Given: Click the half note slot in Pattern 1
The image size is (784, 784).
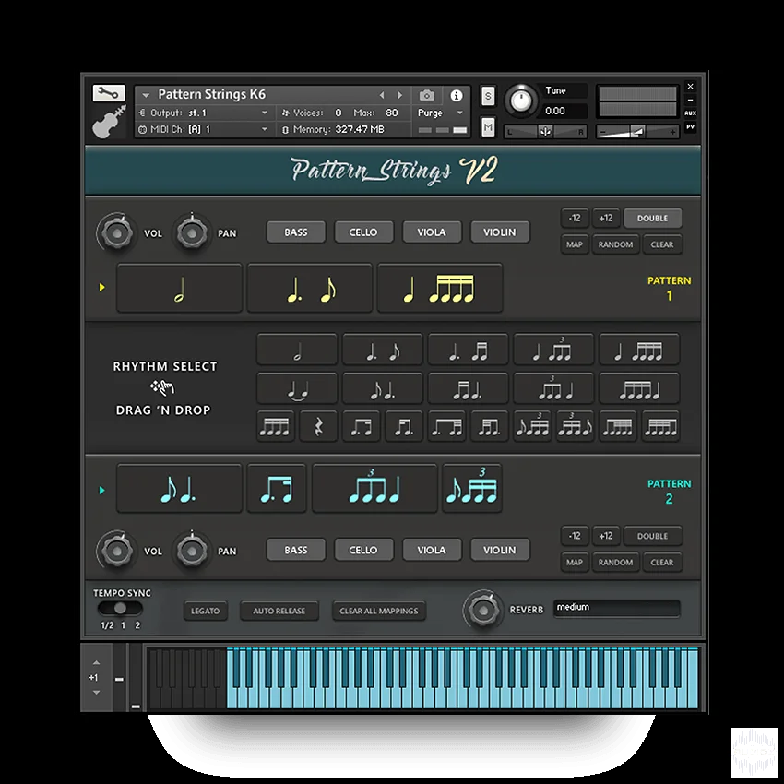Looking at the screenshot, I should click(x=180, y=289).
